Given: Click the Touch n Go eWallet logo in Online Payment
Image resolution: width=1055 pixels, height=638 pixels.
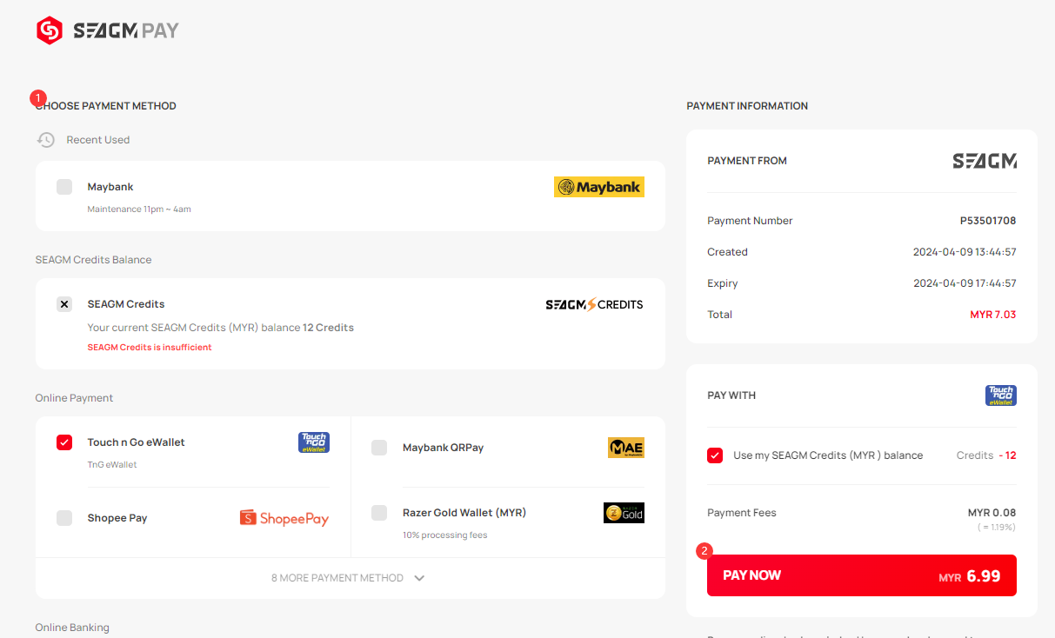Looking at the screenshot, I should coord(314,442).
